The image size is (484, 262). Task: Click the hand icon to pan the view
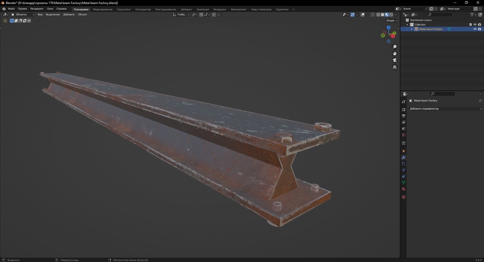coord(395,54)
